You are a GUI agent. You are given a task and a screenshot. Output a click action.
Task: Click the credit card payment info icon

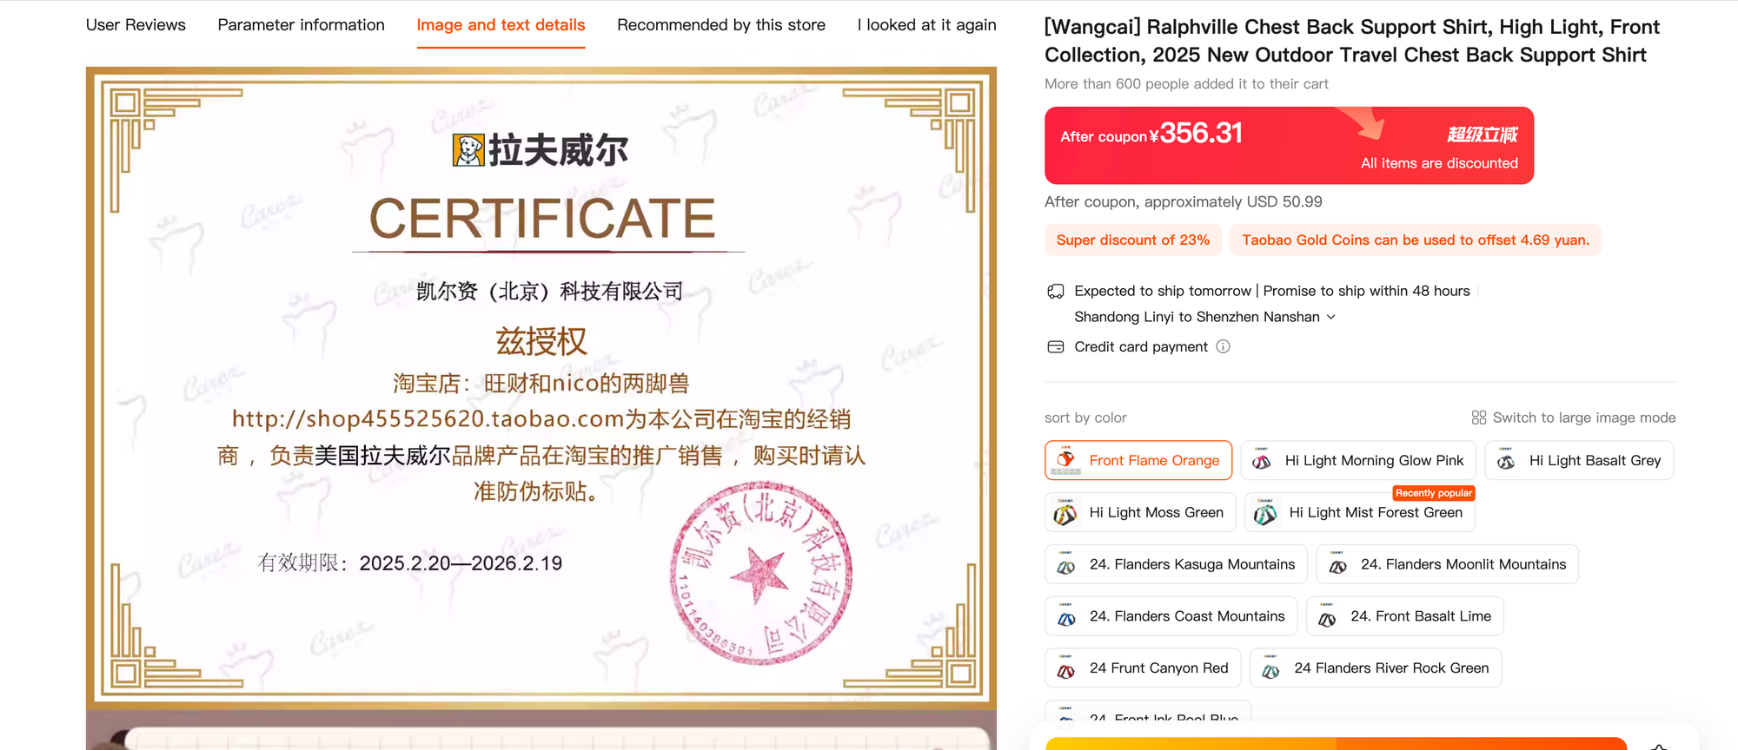point(1223,346)
